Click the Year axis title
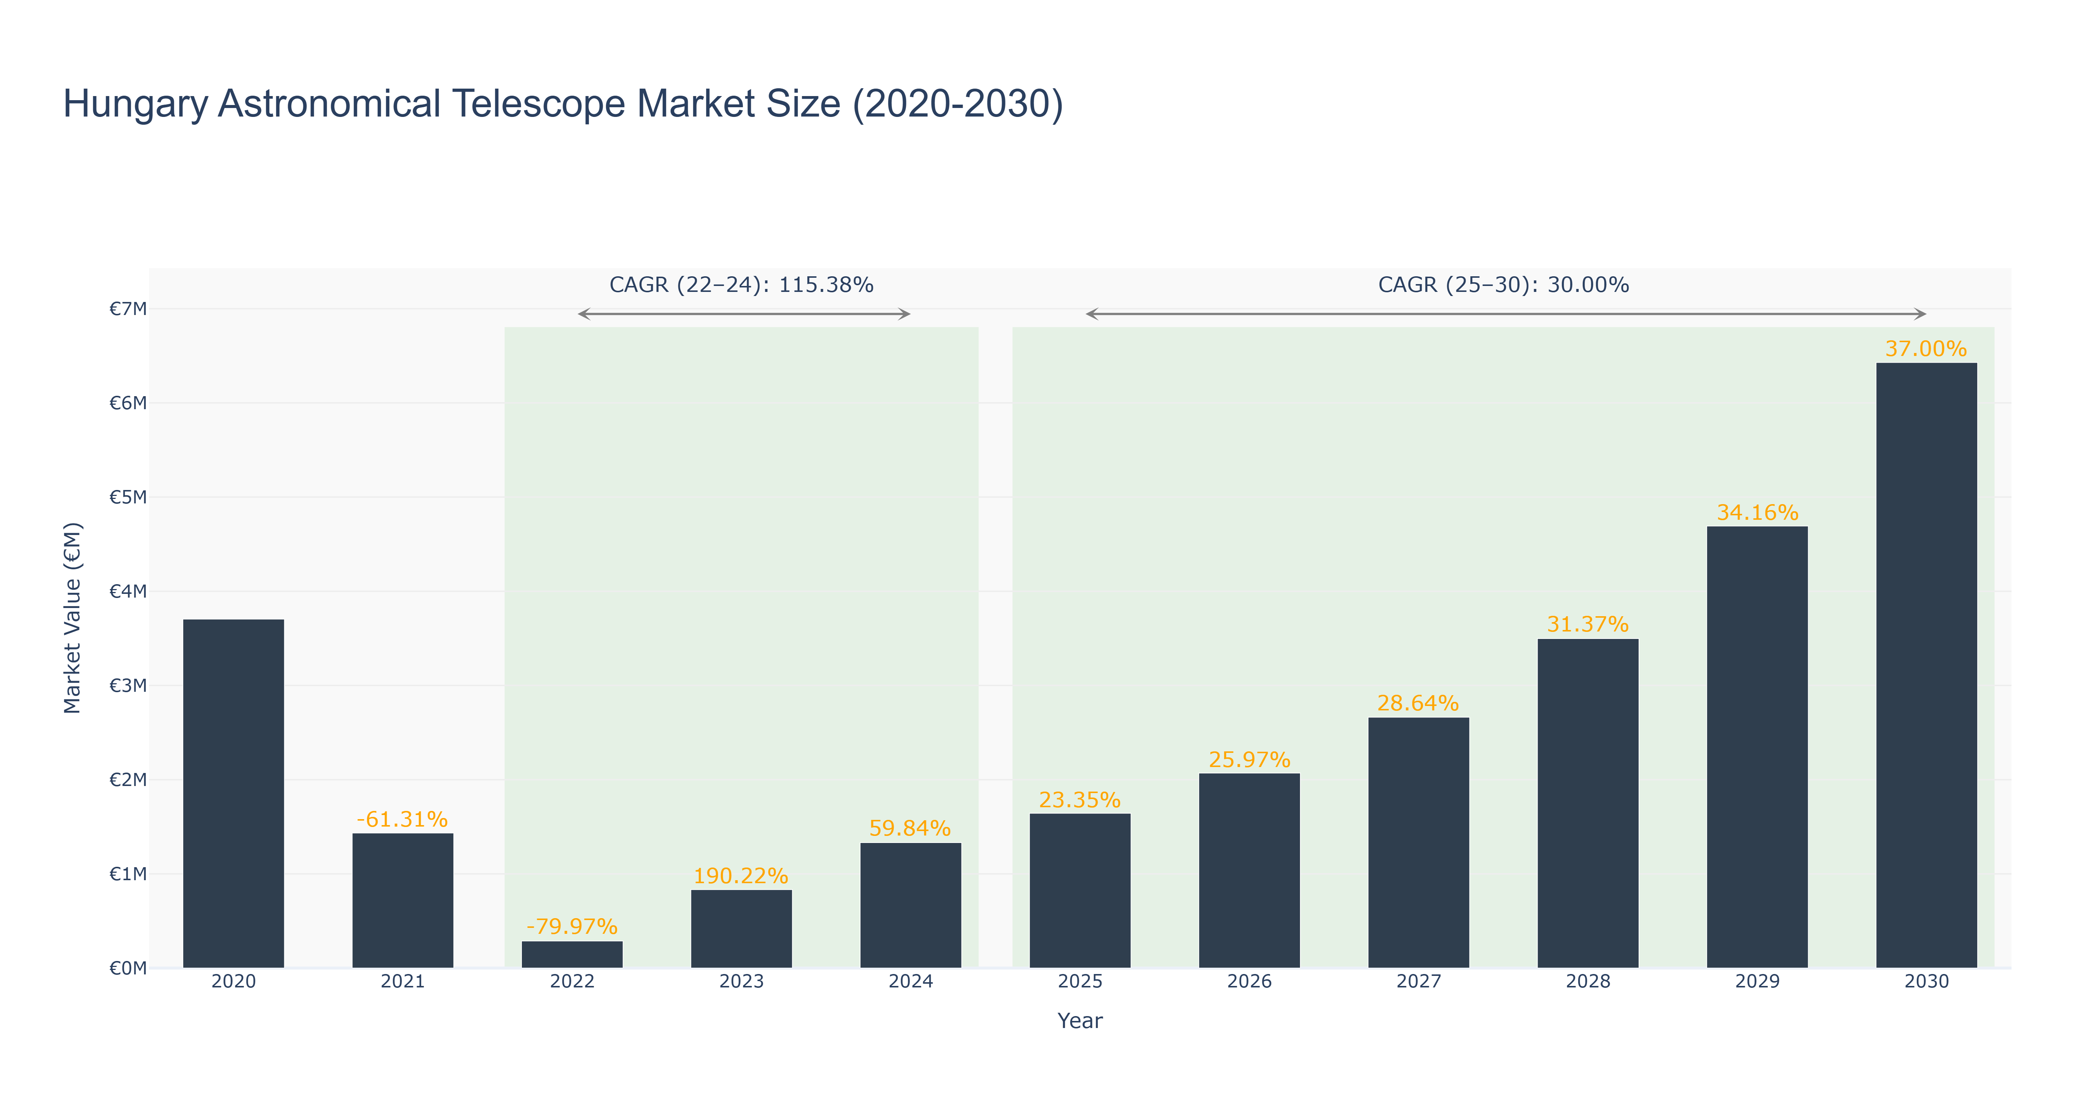This screenshot has width=2086, height=1117. tap(1080, 1021)
